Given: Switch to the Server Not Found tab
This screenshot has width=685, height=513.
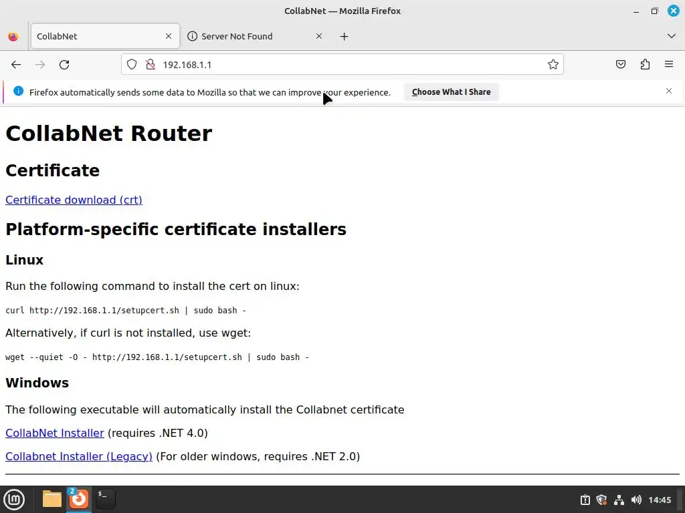Looking at the screenshot, I should tap(255, 36).
